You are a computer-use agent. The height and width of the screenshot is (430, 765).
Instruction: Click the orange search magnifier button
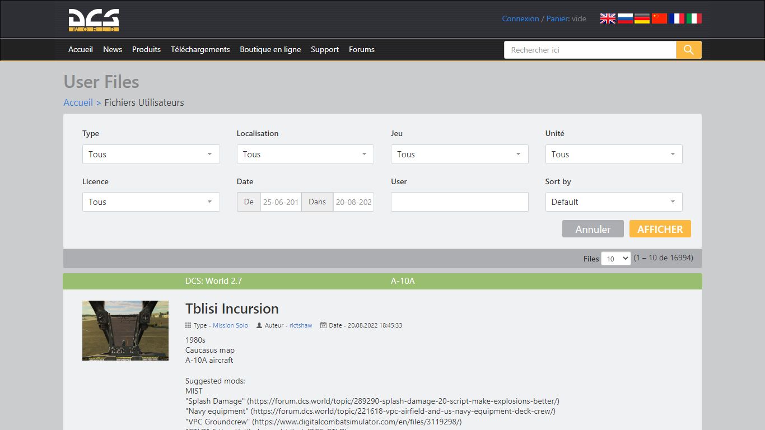point(688,50)
